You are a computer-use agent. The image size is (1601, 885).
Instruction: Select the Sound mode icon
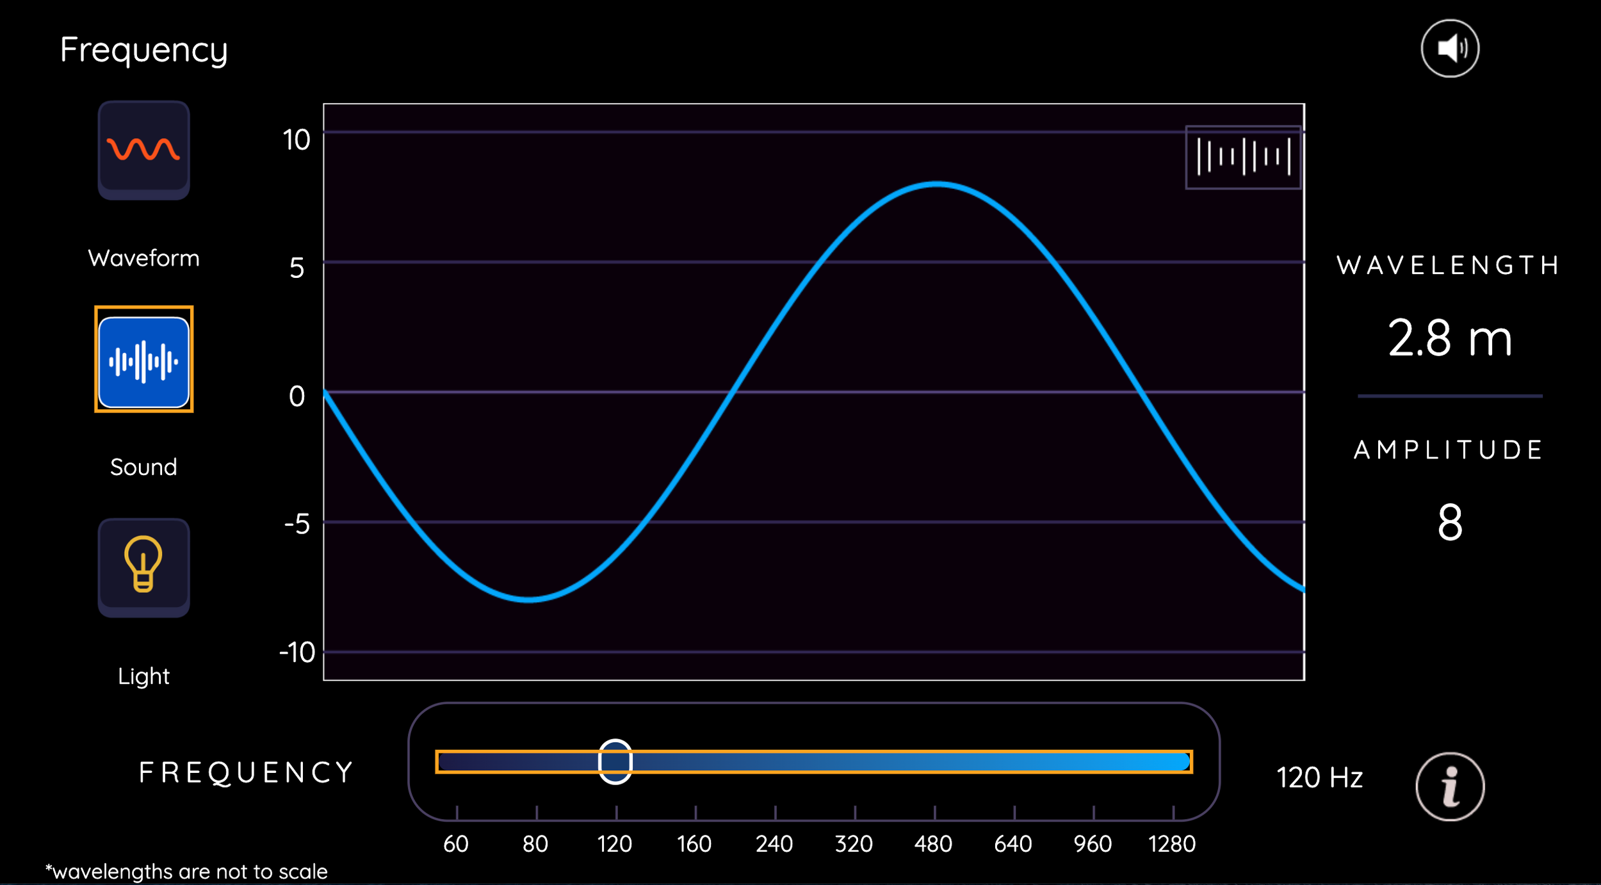click(143, 361)
